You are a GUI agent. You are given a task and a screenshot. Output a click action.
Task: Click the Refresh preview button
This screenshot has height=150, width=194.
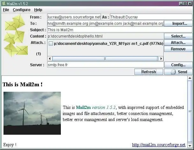(x=149, y=72)
